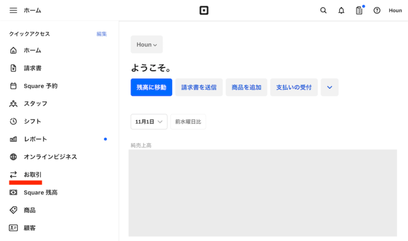Open the 11月1日 date dropdown
Viewport: 408px width, 241px height.
pos(149,122)
